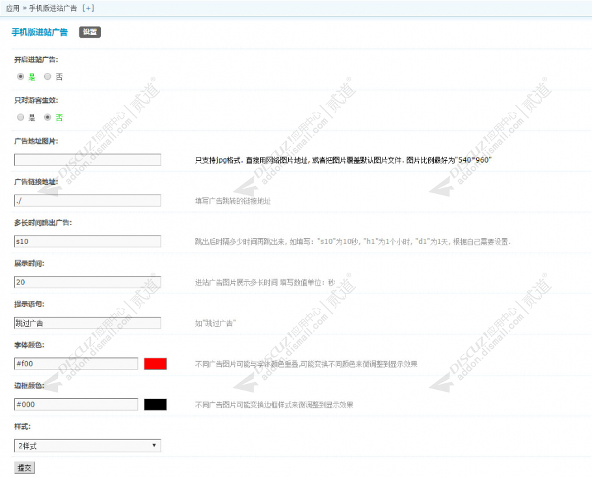
Task: Click the 提交 submit button
Action: point(25,467)
